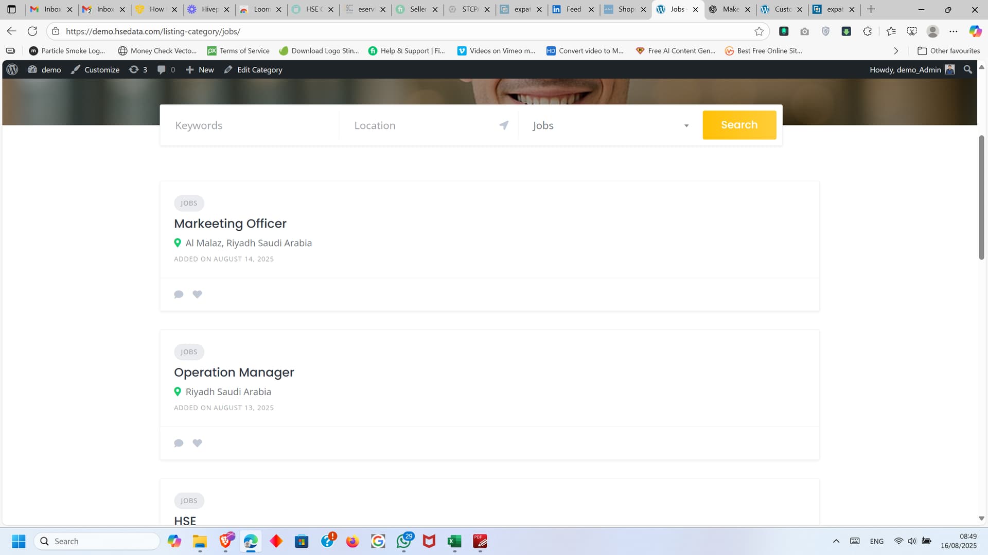Viewport: 988px width, 555px height.
Task: Click the updates icon showing 3
Action: click(138, 69)
